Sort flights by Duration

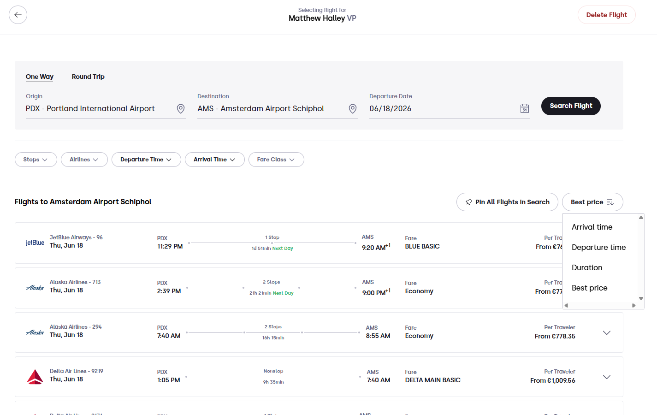(x=587, y=267)
